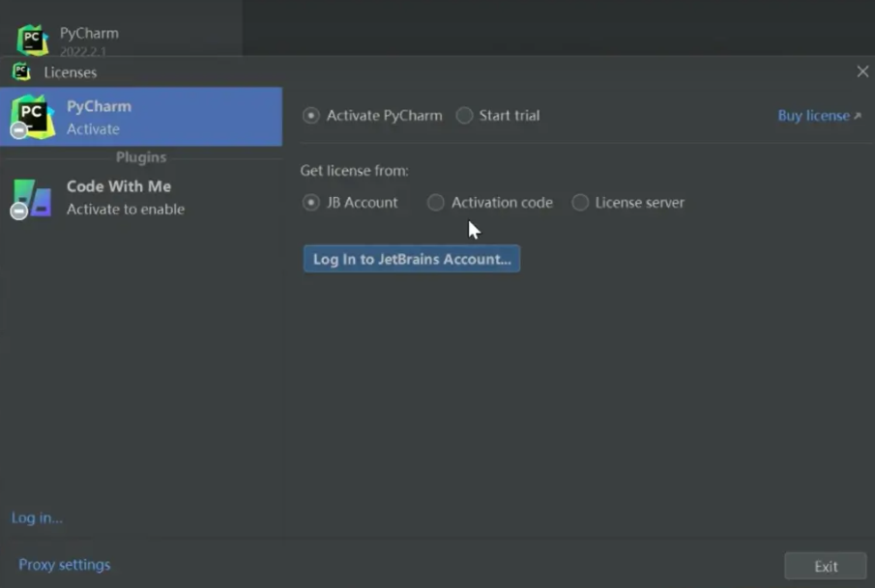The width and height of the screenshot is (875, 588).
Task: Open Proxy settings
Action: coord(65,565)
